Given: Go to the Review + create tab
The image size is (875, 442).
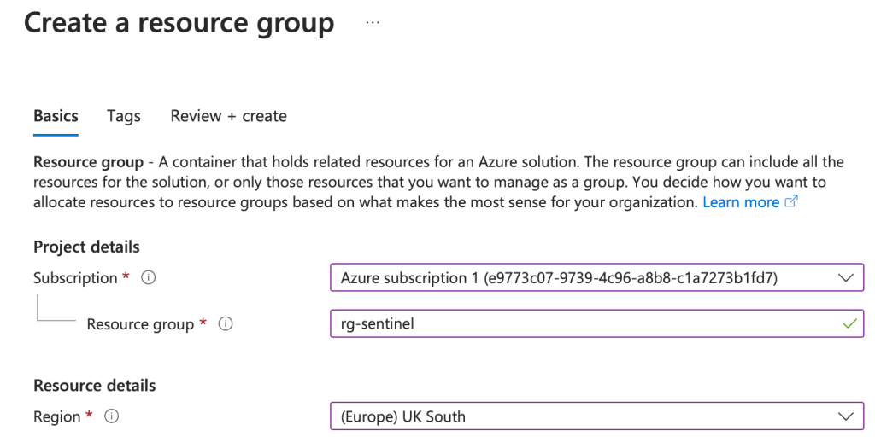Looking at the screenshot, I should pyautogui.click(x=228, y=116).
